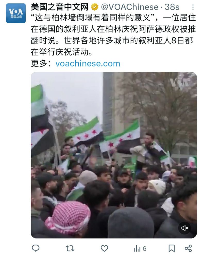The height and width of the screenshot is (258, 203).
Task: Click the 38s timestamp
Action: (x=172, y=7)
